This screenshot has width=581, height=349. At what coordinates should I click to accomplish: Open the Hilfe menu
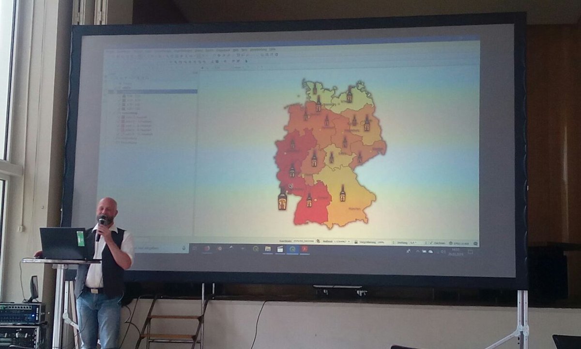pyautogui.click(x=272, y=50)
